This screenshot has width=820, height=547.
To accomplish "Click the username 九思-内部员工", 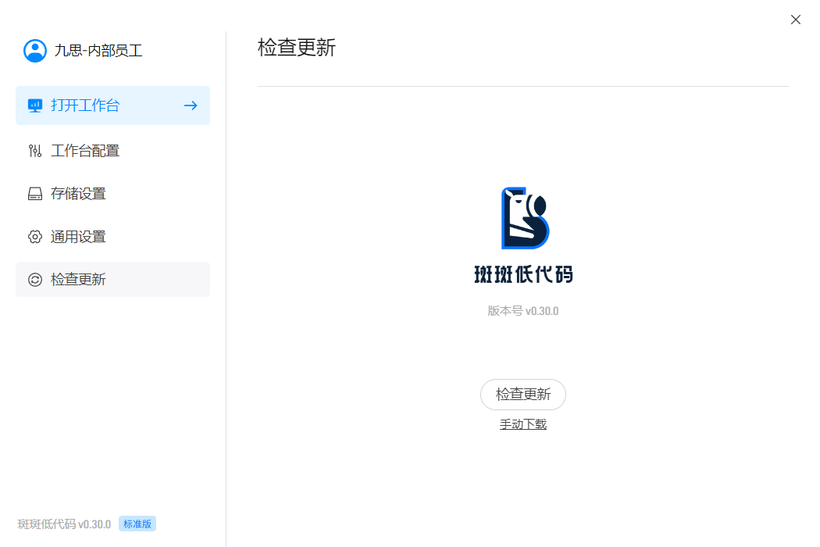I will point(98,51).
